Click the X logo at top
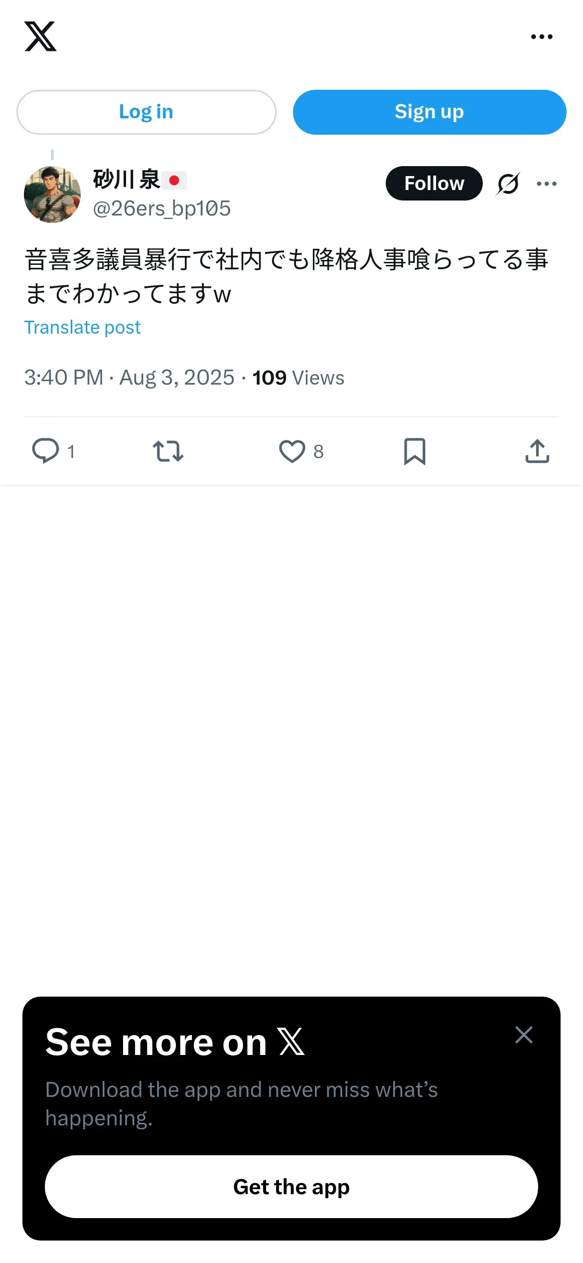This screenshot has width=583, height=1263. coord(40,36)
